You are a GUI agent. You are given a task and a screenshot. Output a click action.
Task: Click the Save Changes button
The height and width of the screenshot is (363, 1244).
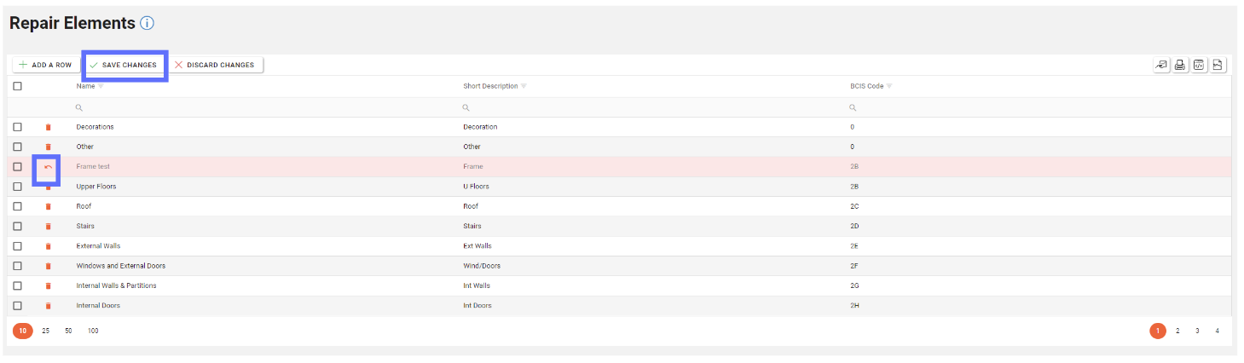click(124, 65)
